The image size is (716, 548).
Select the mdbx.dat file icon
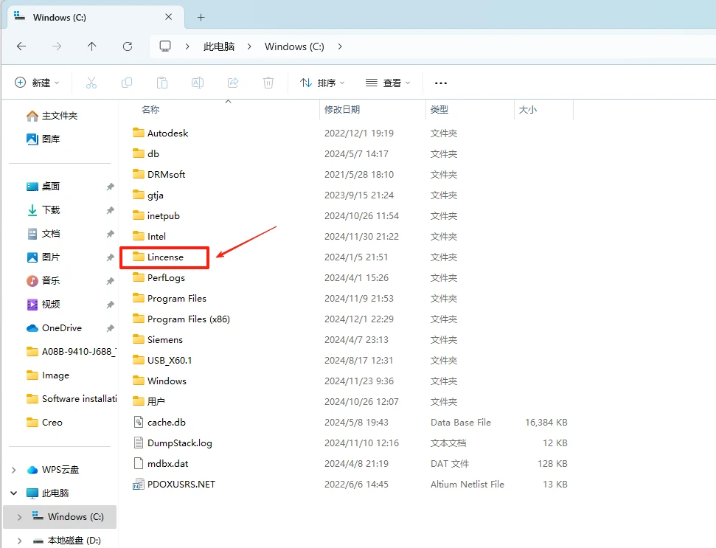[x=139, y=463]
